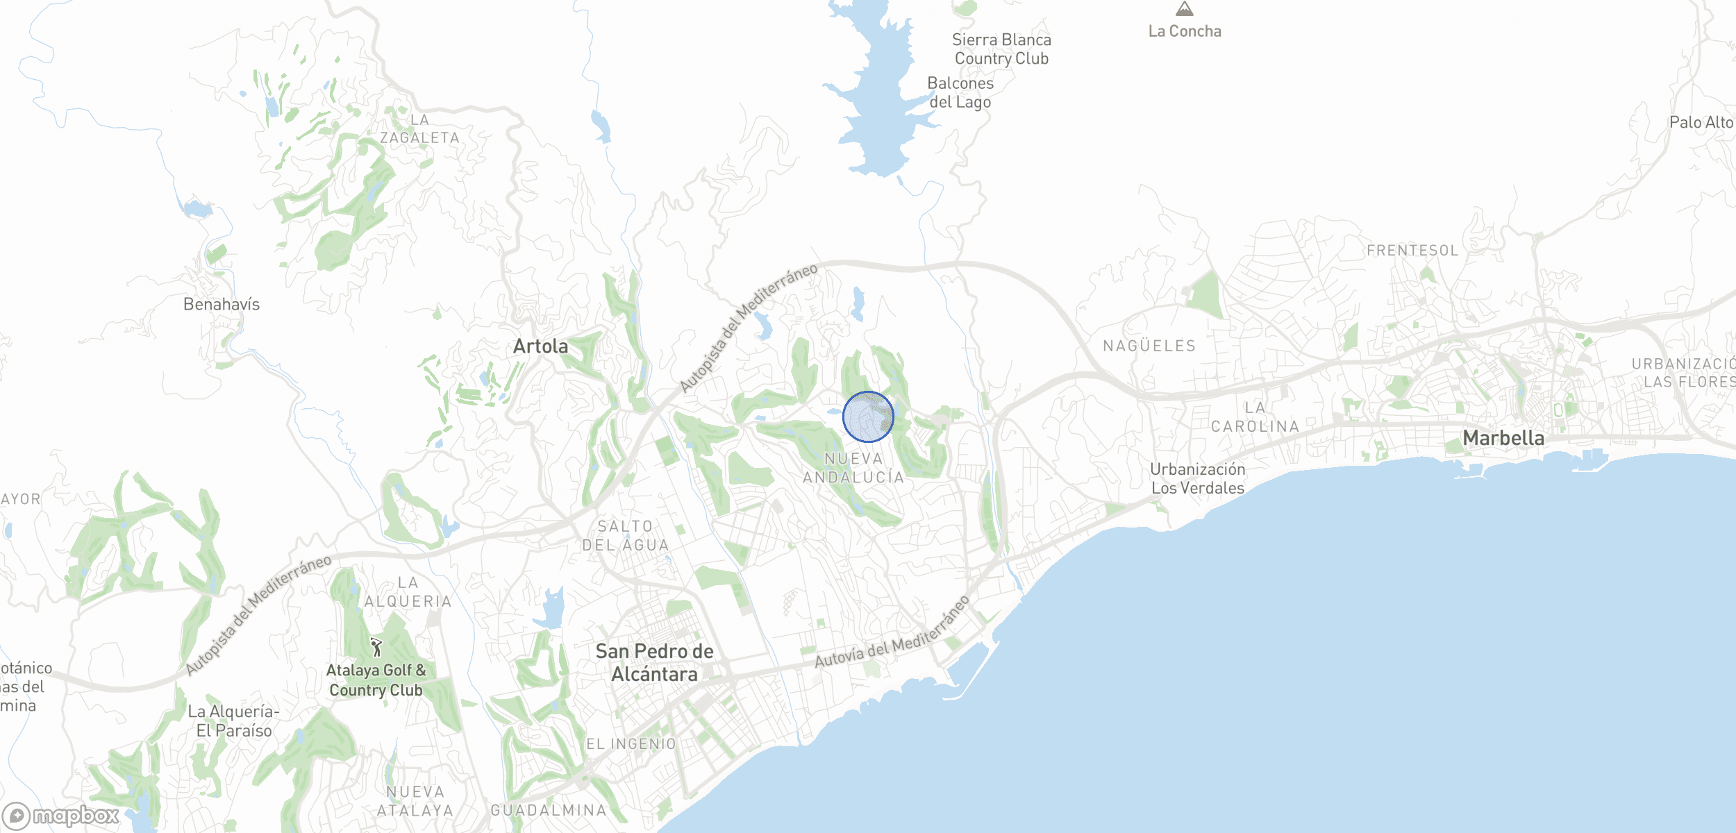Select the San Pedro de Alcántara label
The image size is (1736, 833).
tap(654, 662)
